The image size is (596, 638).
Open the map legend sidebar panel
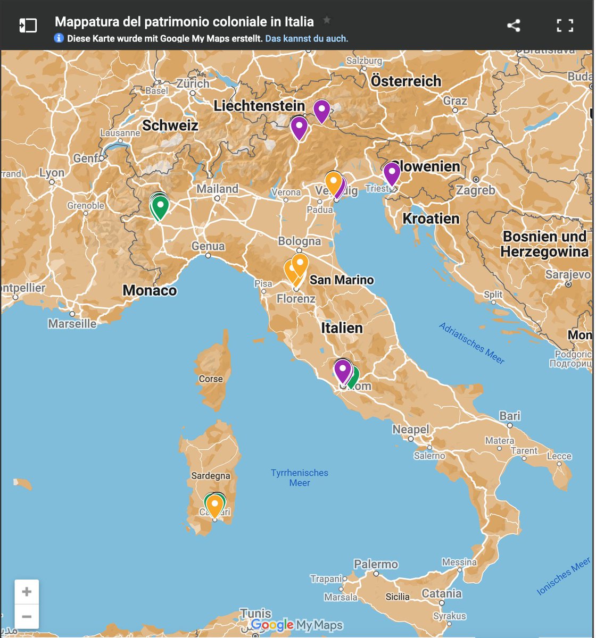28,25
